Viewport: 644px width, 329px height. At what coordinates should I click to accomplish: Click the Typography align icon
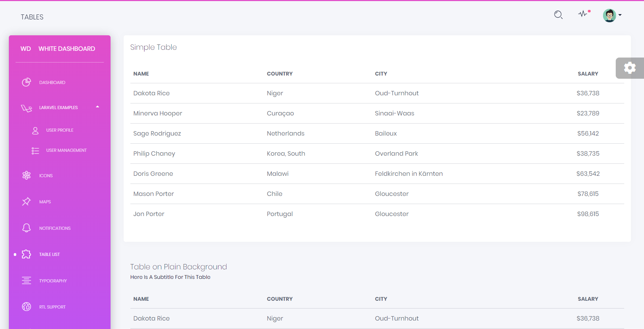[26, 281]
